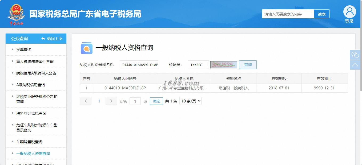362x165 pixels.
Task: Click the tax bureau national emblem logo
Action: tap(17, 14)
